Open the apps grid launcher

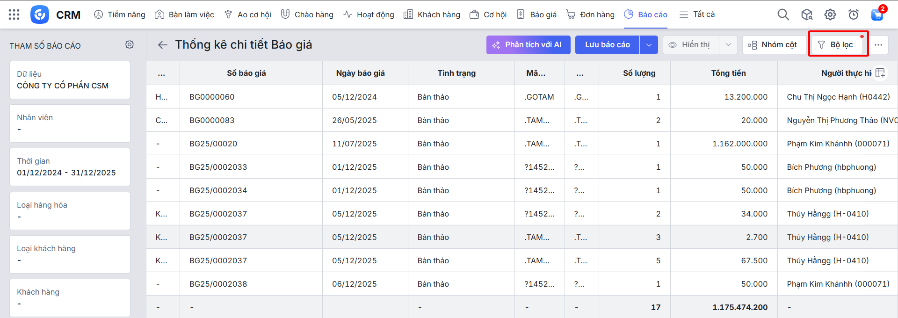(x=14, y=14)
